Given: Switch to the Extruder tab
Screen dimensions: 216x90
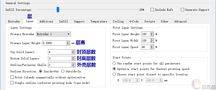Looking at the screenshot, I should 14,21.
